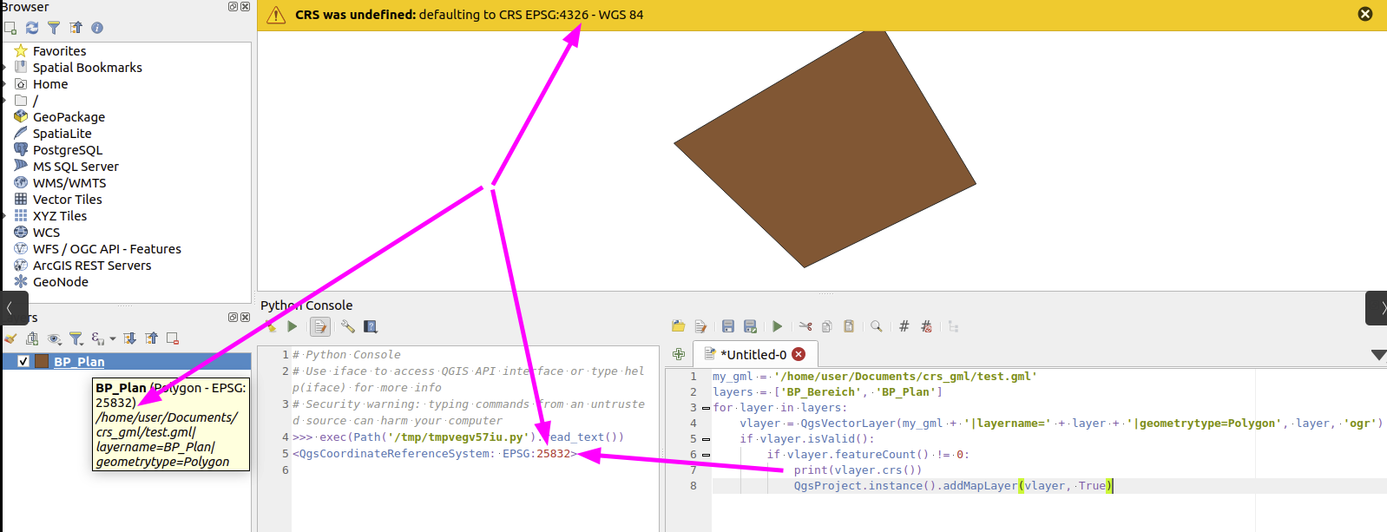Viewport: 1387px width, 532px height.
Task: Click Filter Legend by Expression epsilon icon
Action: [97, 338]
